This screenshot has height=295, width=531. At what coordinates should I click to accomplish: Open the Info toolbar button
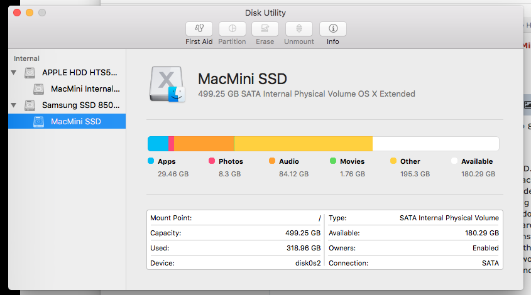(x=333, y=29)
